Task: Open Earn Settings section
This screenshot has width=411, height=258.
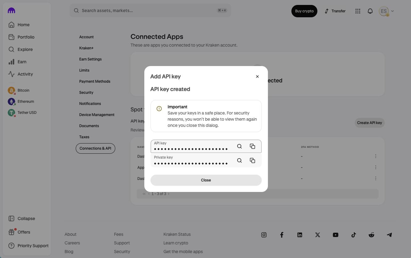Action: coord(90,59)
